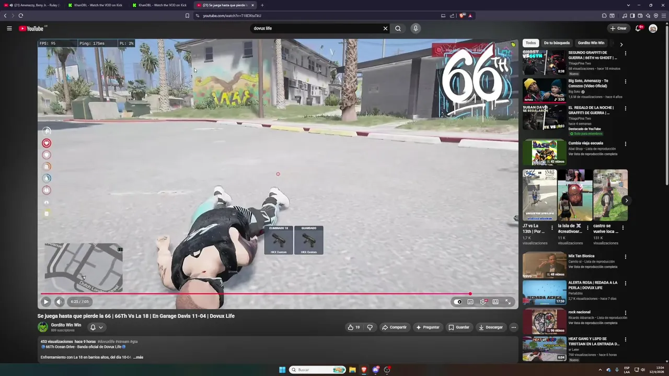Open options for Big Soto, Amenazzy video
The width and height of the screenshot is (669, 376).
pos(625,81)
